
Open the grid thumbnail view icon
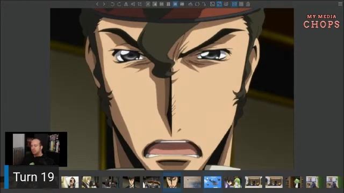pyautogui.click(x=241, y=4)
